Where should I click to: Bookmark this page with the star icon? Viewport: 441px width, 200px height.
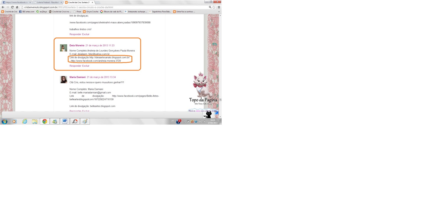click(x=214, y=7)
